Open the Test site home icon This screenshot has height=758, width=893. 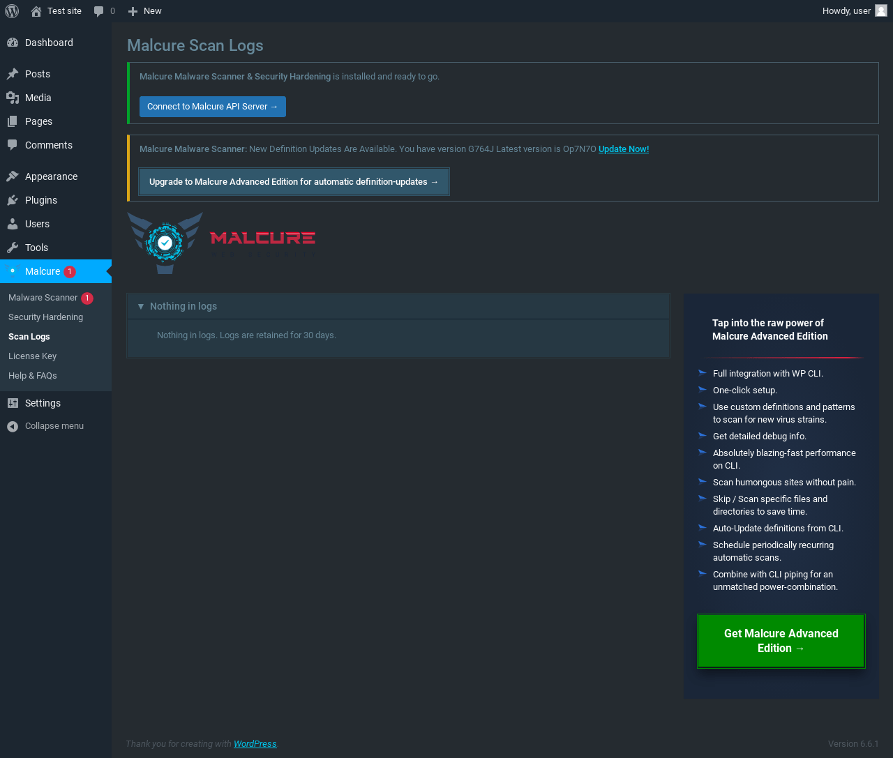point(36,11)
